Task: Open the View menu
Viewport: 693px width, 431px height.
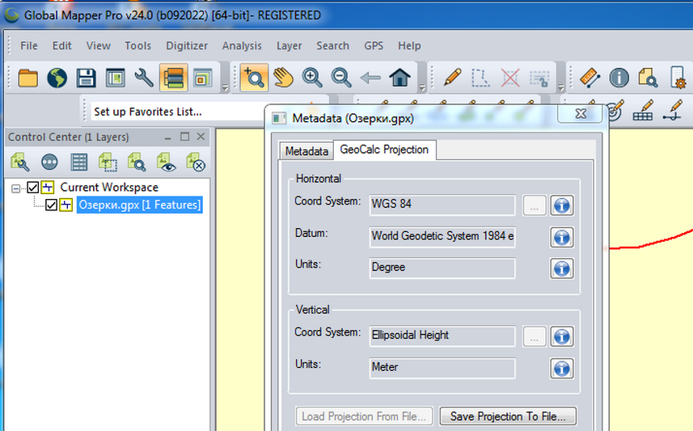Action: pyautogui.click(x=98, y=46)
